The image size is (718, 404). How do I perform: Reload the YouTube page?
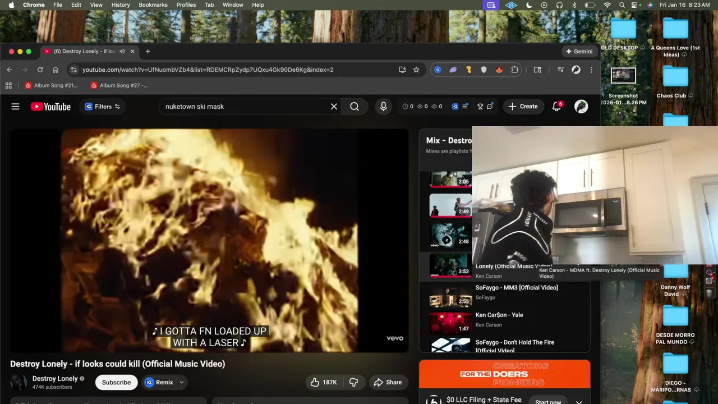coord(40,70)
